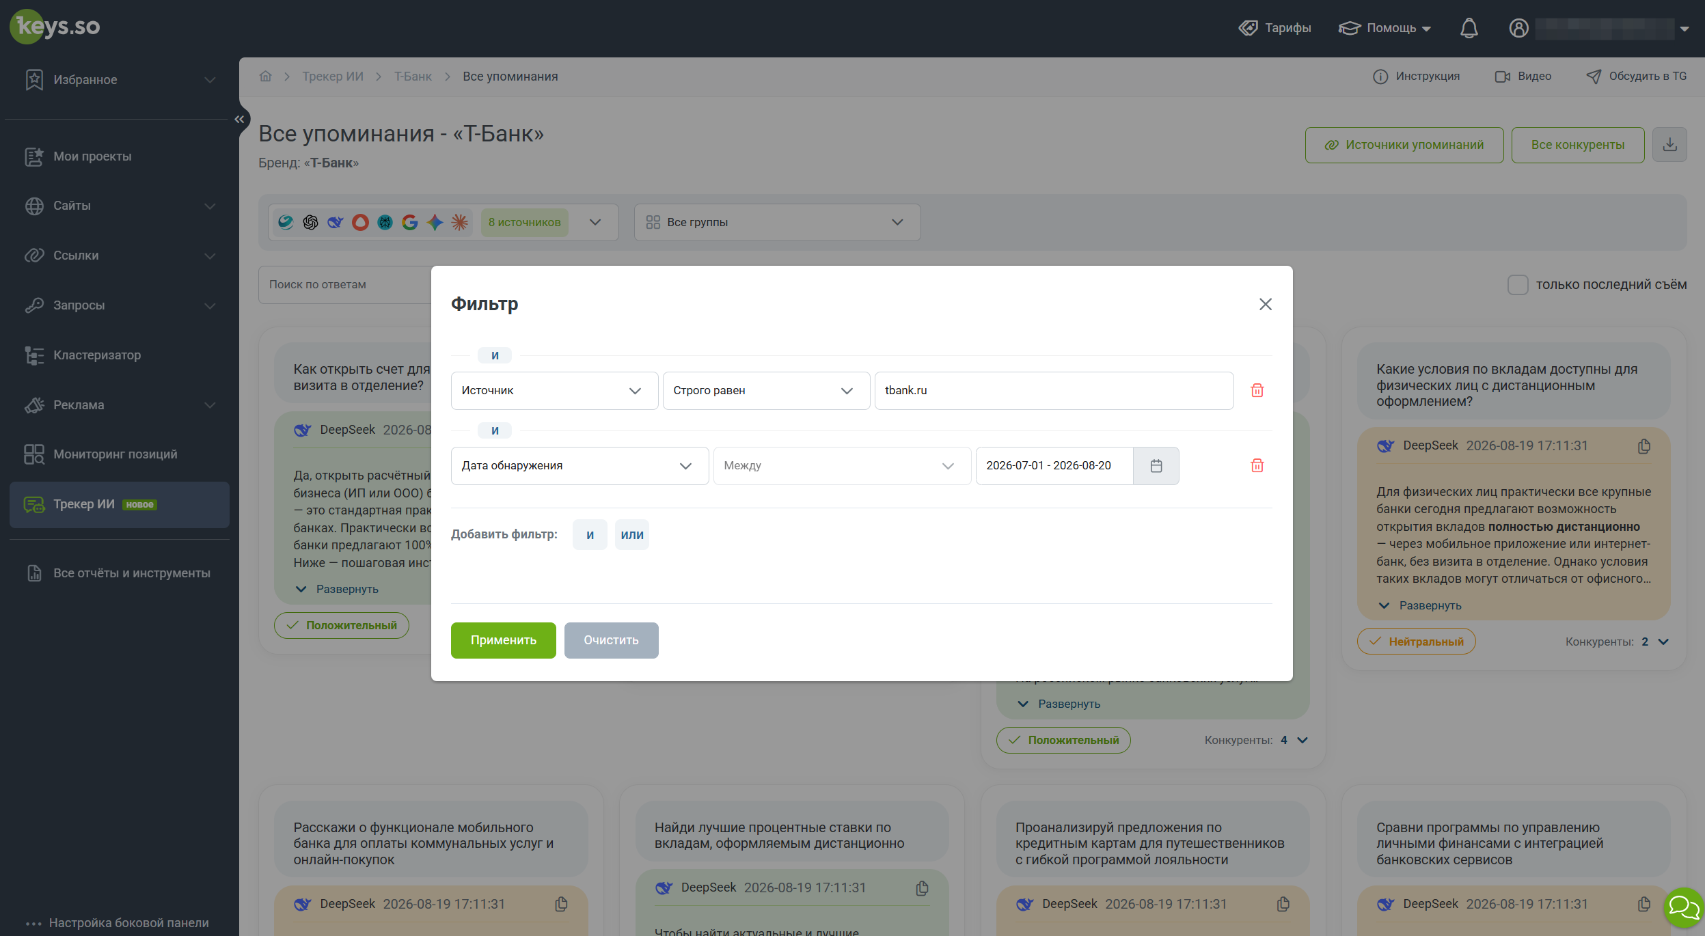Open Трекер ИИ in sidebar
Viewport: 1705px width, 936px height.
pyautogui.click(x=120, y=505)
